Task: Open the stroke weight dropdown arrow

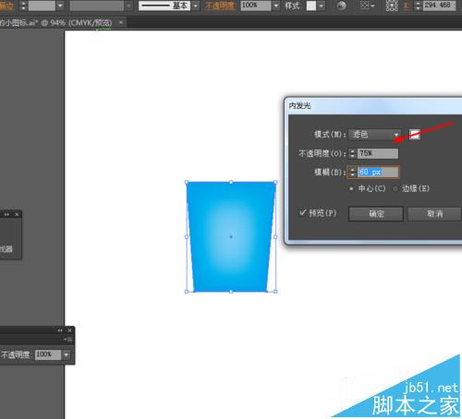Action: (x=60, y=6)
